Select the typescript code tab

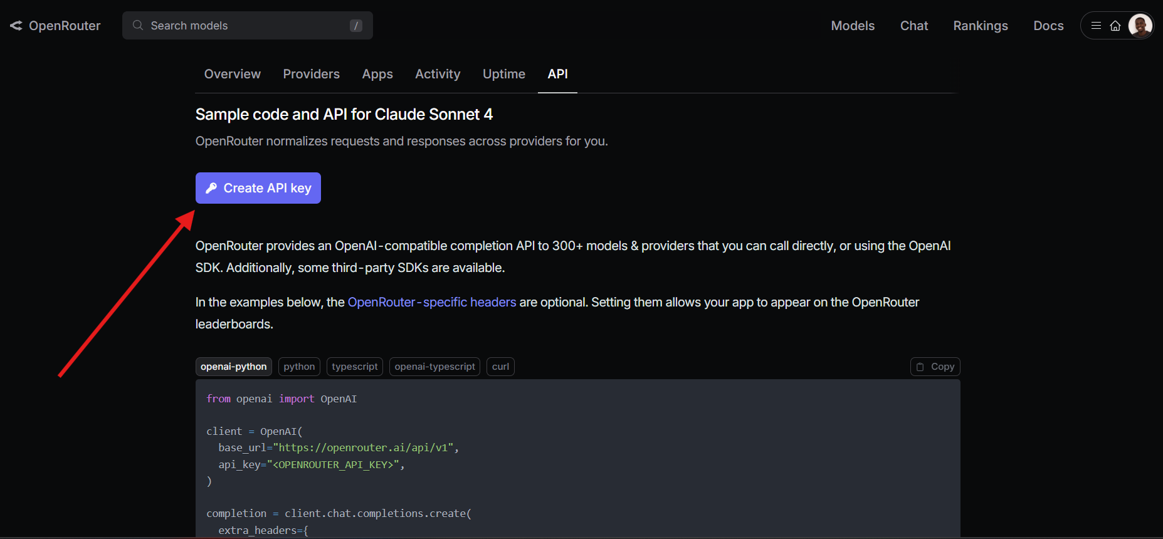coord(355,367)
